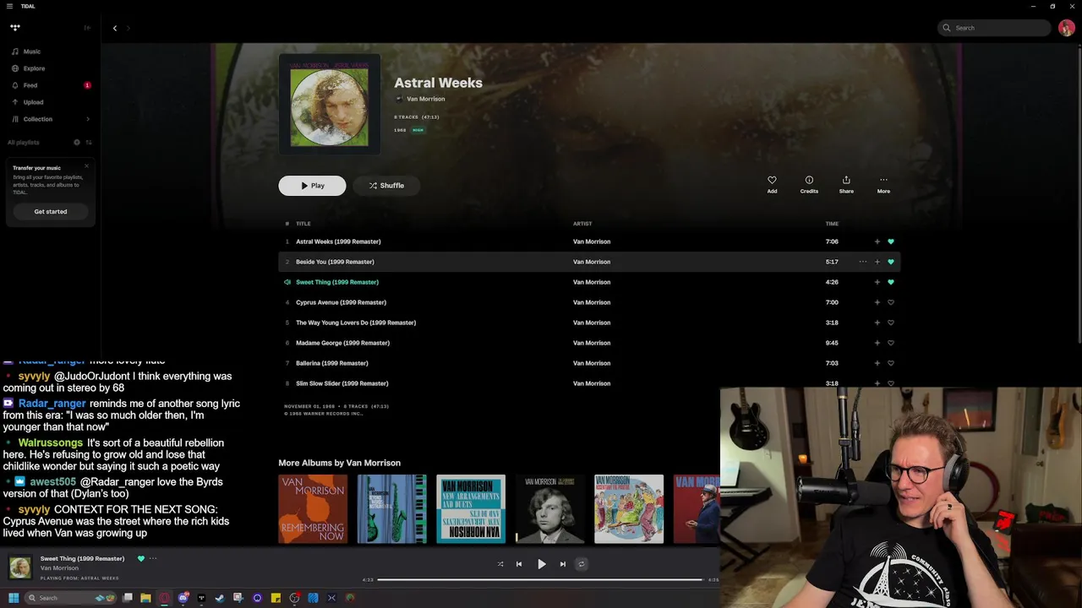The width and height of the screenshot is (1082, 608).
Task: Select track Cyprus Avenue (1999 Remaster)
Action: coord(341,302)
